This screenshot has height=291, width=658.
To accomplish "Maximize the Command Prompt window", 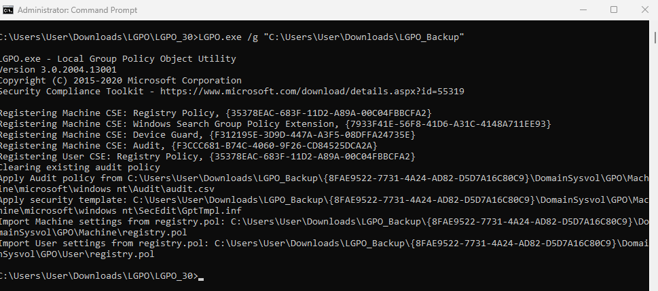I will [x=614, y=9].
